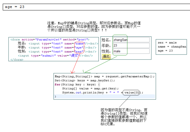The height and width of the screenshot is (132, 190).
Task: Click the 姓名 input field containing zhangSan
Action: 131,40
